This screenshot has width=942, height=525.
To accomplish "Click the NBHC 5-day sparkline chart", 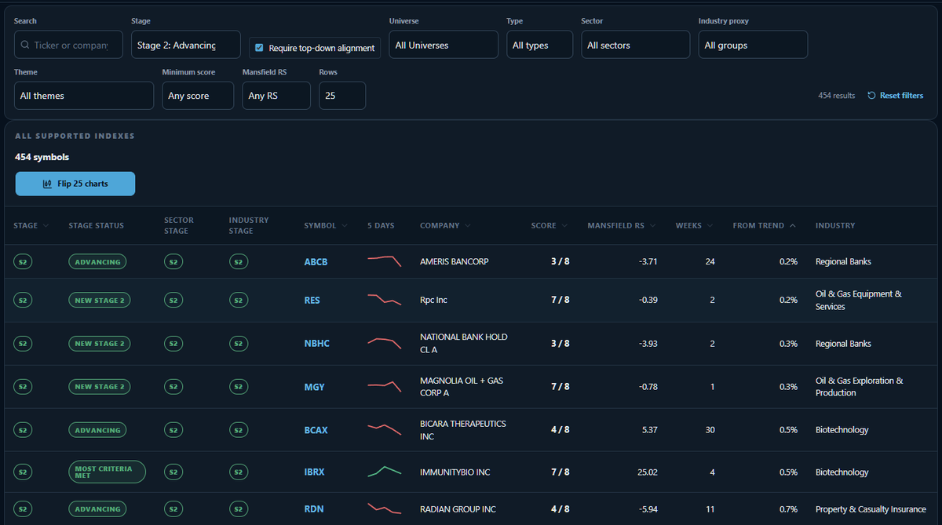I will pyautogui.click(x=385, y=343).
